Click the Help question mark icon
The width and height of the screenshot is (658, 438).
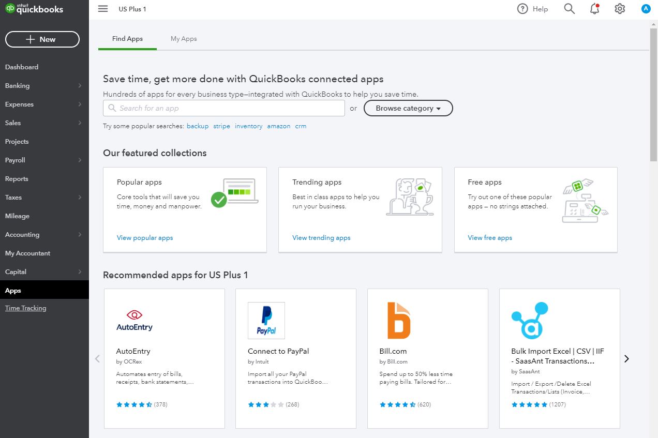click(x=522, y=9)
